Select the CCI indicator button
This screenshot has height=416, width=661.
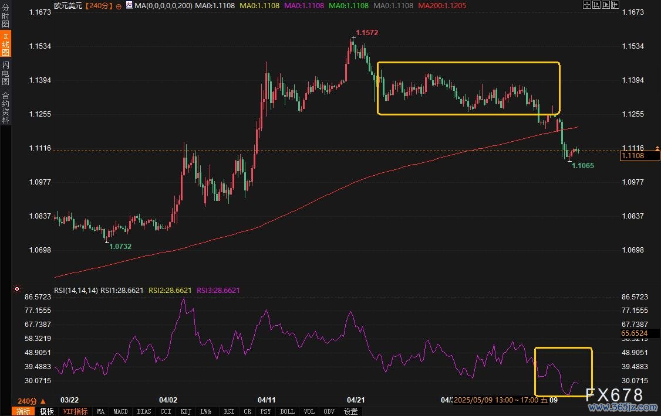click(164, 411)
